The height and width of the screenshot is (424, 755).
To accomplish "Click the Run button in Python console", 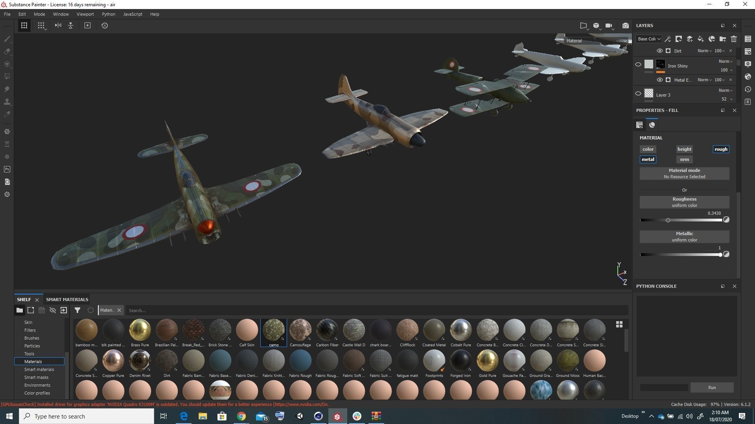I will pyautogui.click(x=712, y=387).
